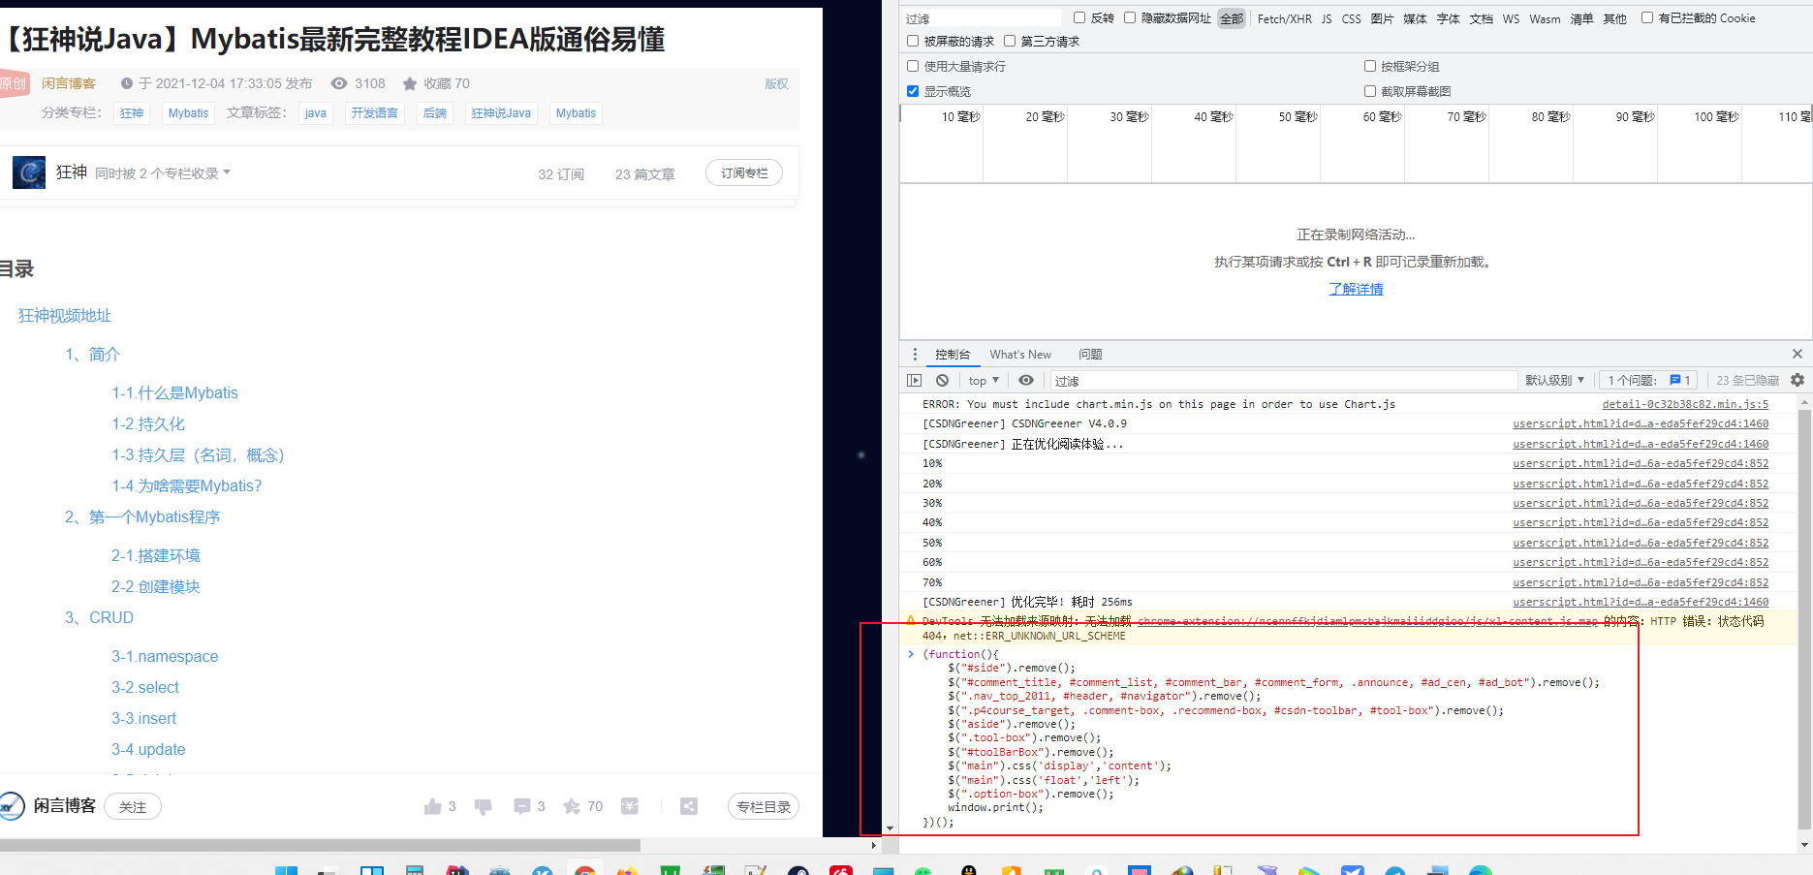Open comments via the speech bubble icon
The width and height of the screenshot is (1813, 875).
pos(522,806)
